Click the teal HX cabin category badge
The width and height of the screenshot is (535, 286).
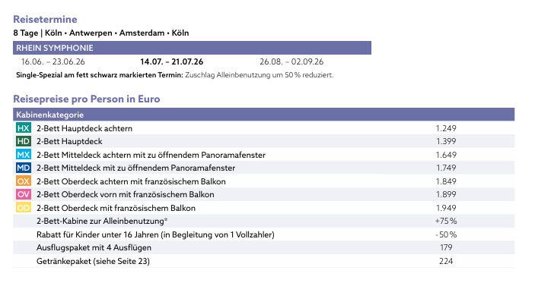pyautogui.click(x=23, y=128)
